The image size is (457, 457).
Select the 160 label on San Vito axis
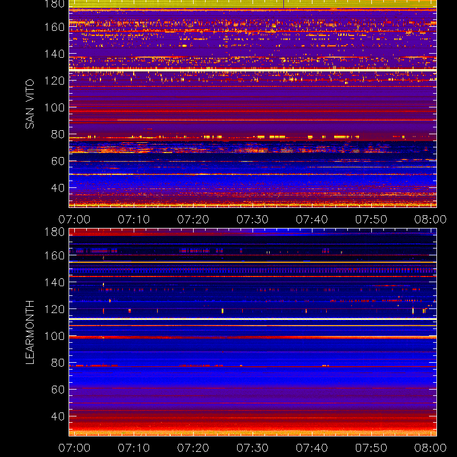point(54,27)
